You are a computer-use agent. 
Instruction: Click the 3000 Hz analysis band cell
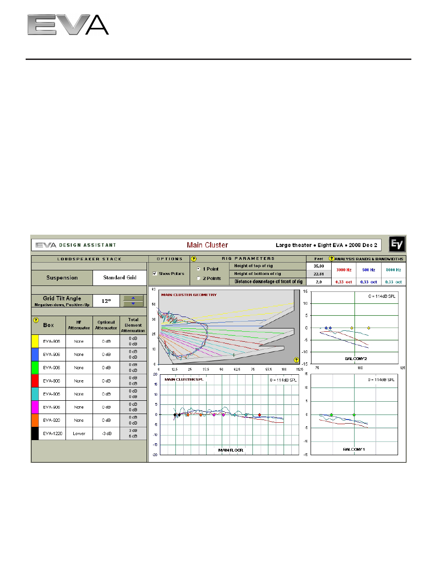344,270
